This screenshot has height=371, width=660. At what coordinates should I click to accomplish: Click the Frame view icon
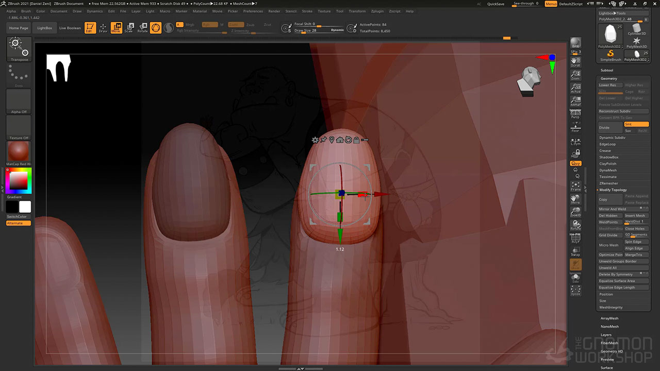(x=575, y=186)
